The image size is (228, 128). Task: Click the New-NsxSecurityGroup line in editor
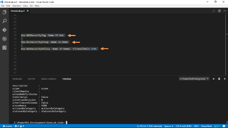coord(44,42)
